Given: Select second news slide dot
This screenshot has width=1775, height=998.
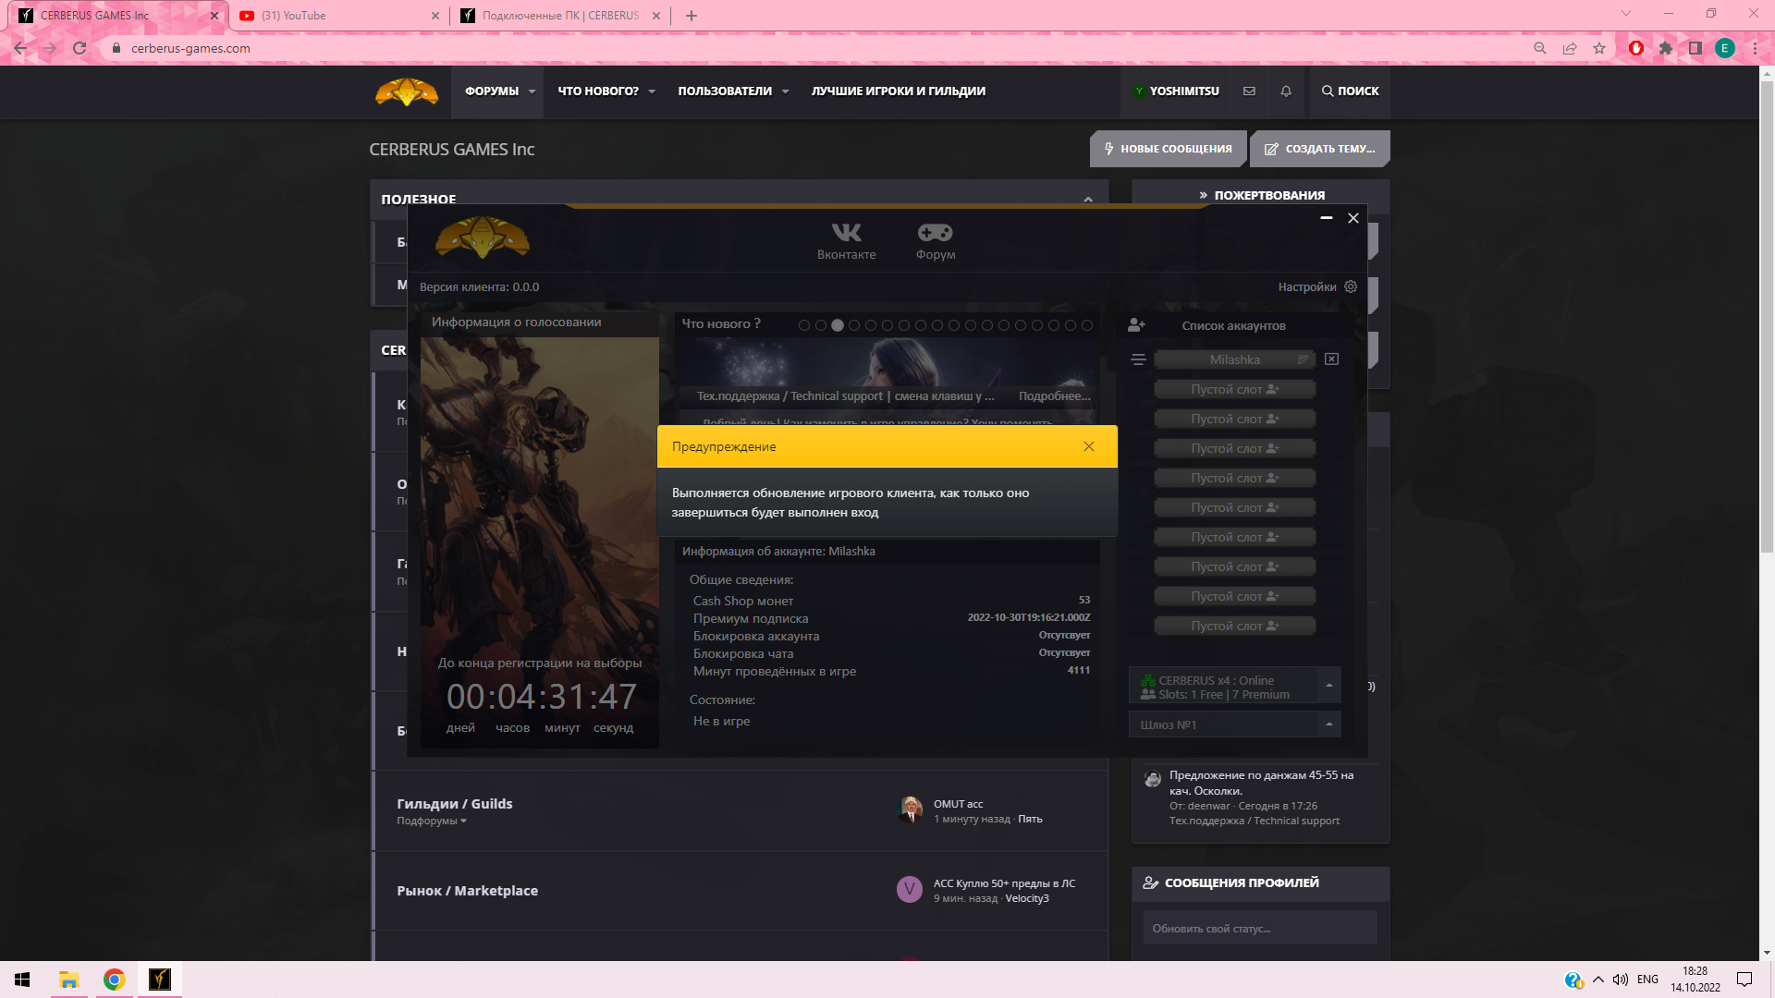Looking at the screenshot, I should [821, 325].
